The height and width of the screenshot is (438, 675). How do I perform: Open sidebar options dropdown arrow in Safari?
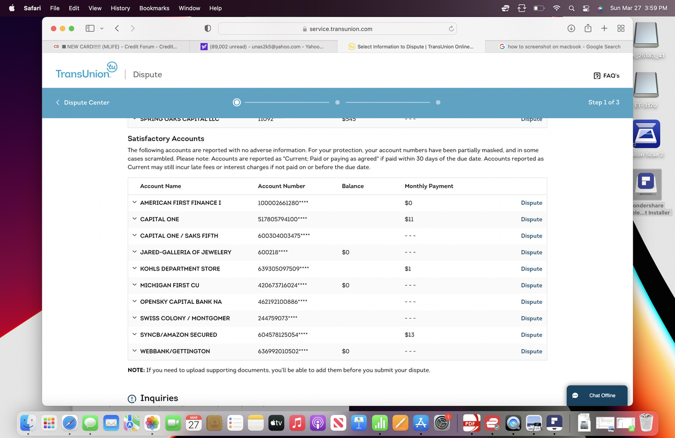pyautogui.click(x=102, y=28)
